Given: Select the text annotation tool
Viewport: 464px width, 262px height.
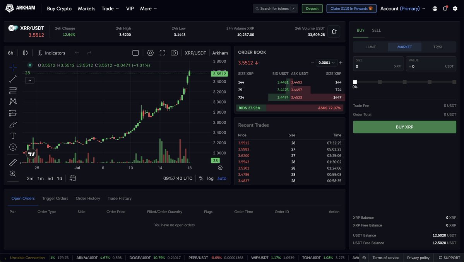Looking at the screenshot, I should click(13, 136).
